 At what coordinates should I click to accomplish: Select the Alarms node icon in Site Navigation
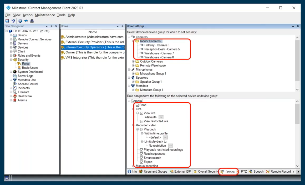pos(15,100)
